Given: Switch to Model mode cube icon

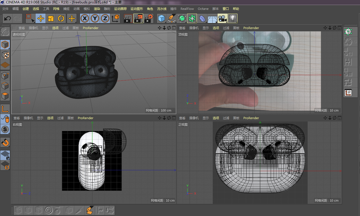Looking at the screenshot, I should pos(5,45).
